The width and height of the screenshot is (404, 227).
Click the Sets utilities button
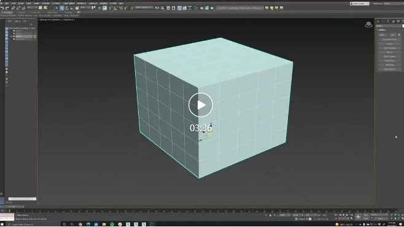tap(392, 35)
